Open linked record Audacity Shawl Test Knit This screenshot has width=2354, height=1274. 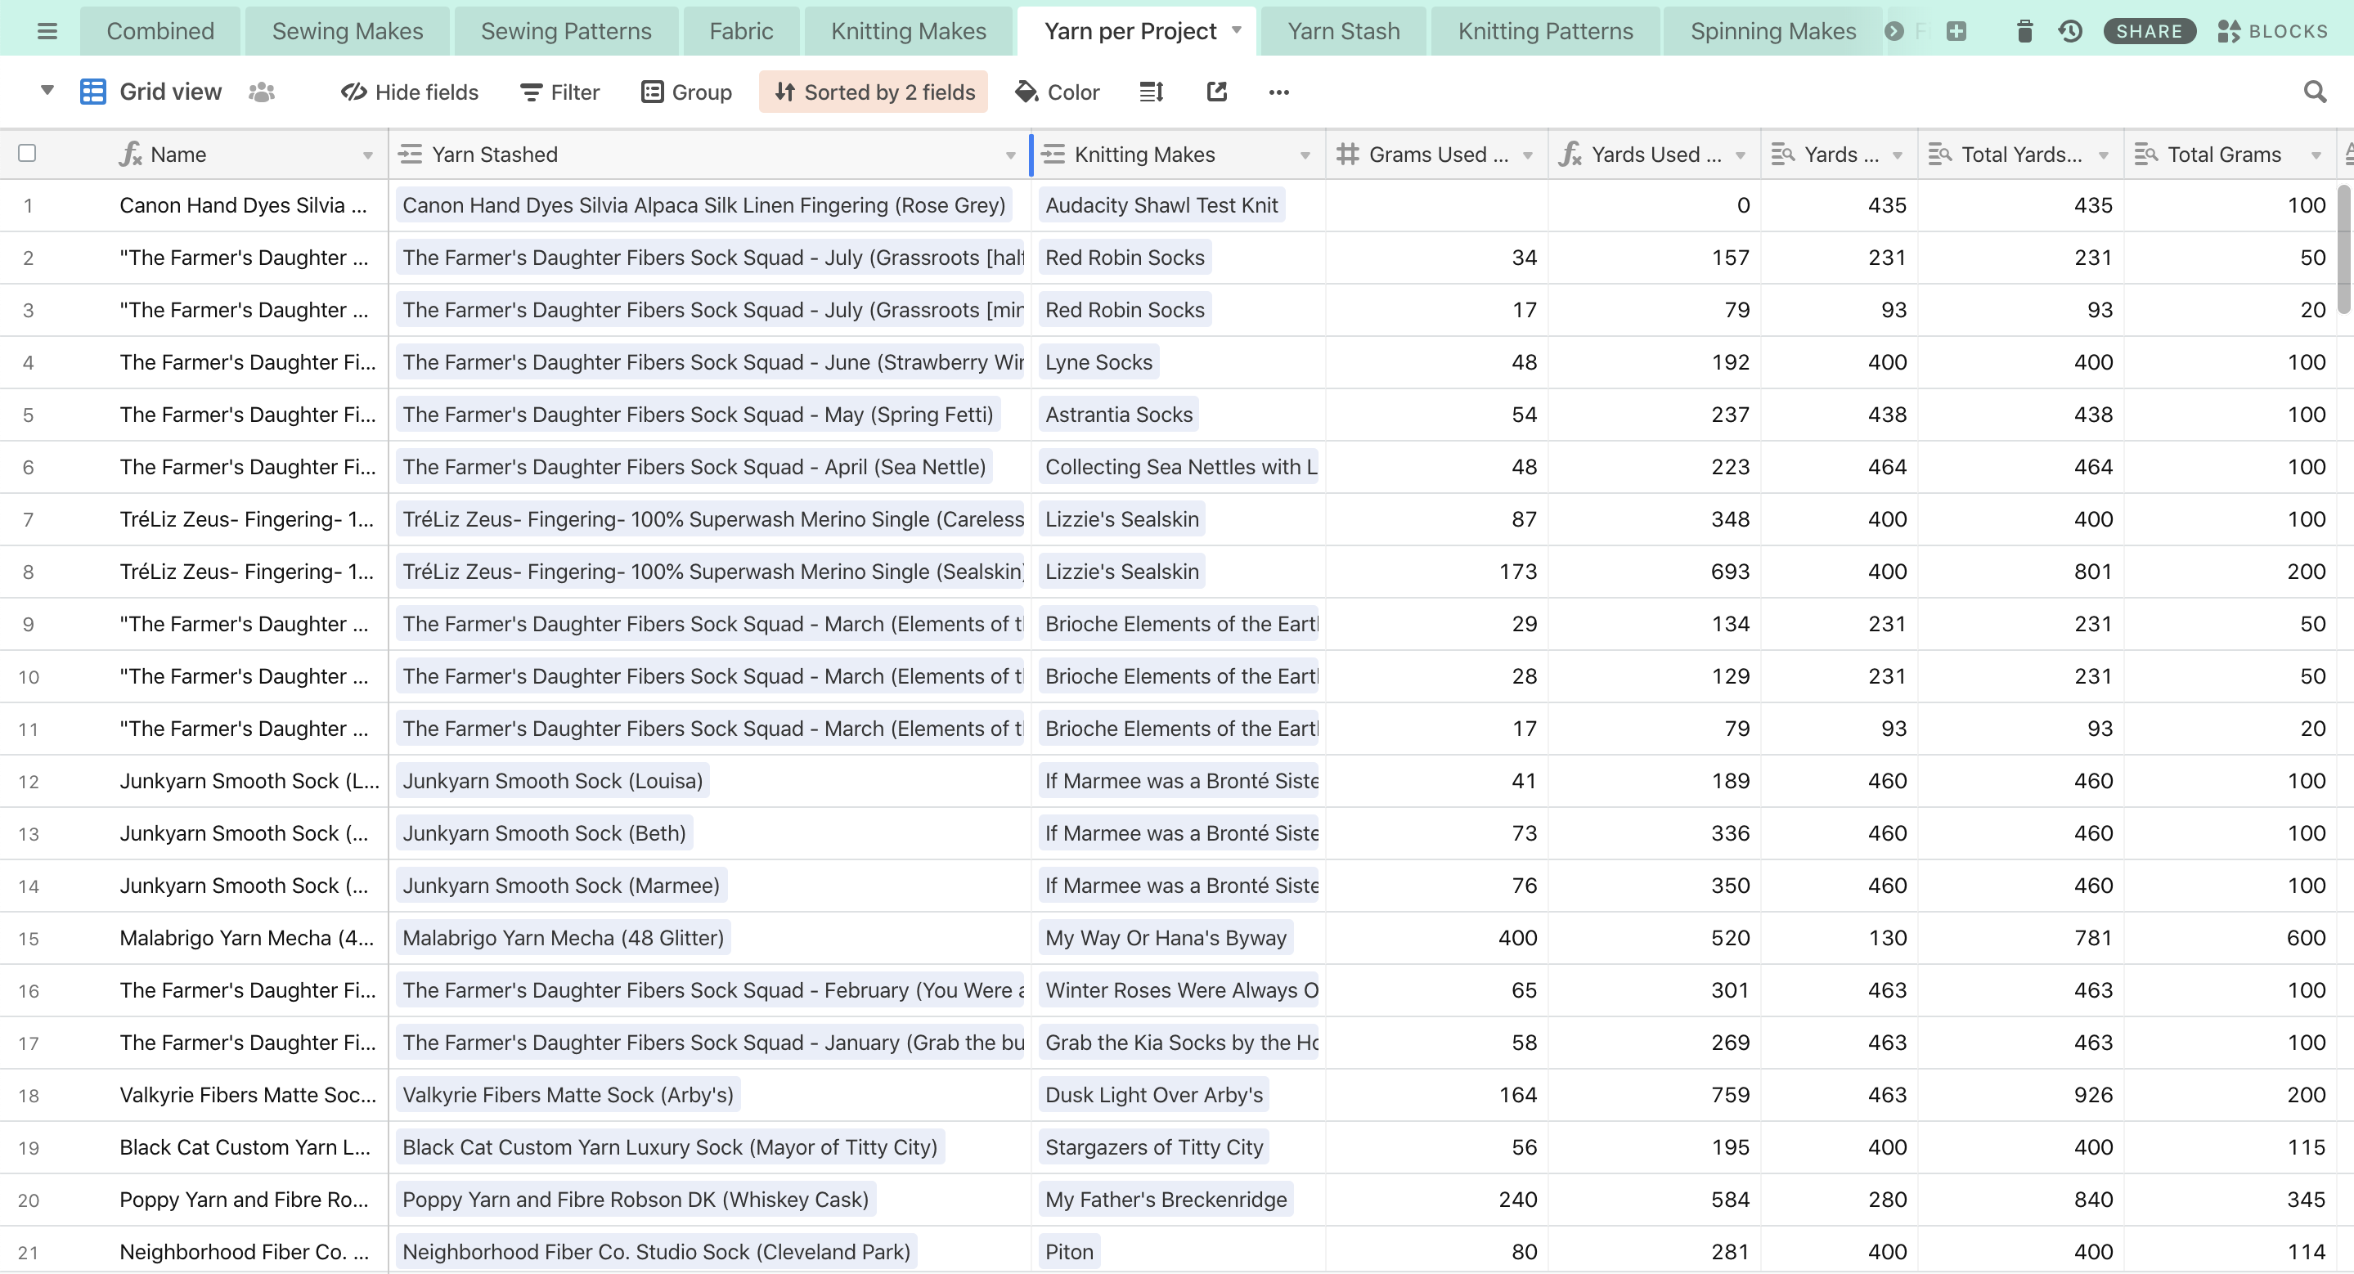(1161, 204)
